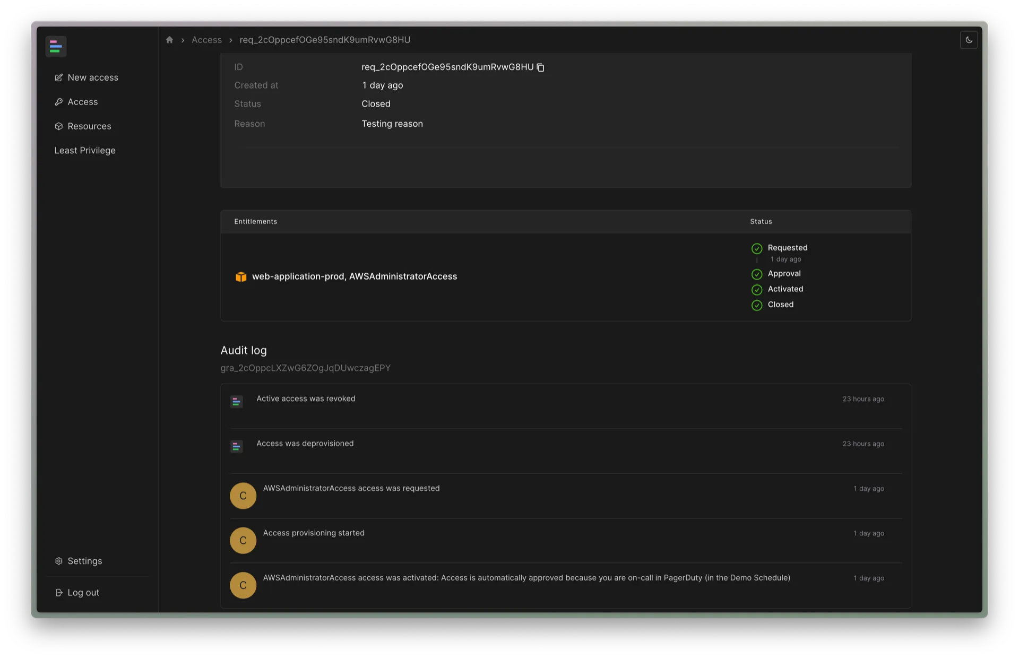Click the home icon in breadcrumb
Screen dimensions: 1019x659
169,40
